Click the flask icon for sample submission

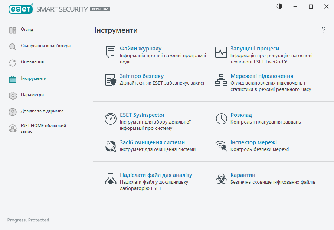pos(110,179)
